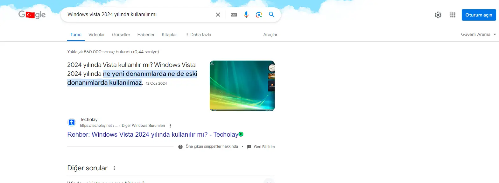
Task: Click the Diğer sorular heading
Action: pos(88,168)
